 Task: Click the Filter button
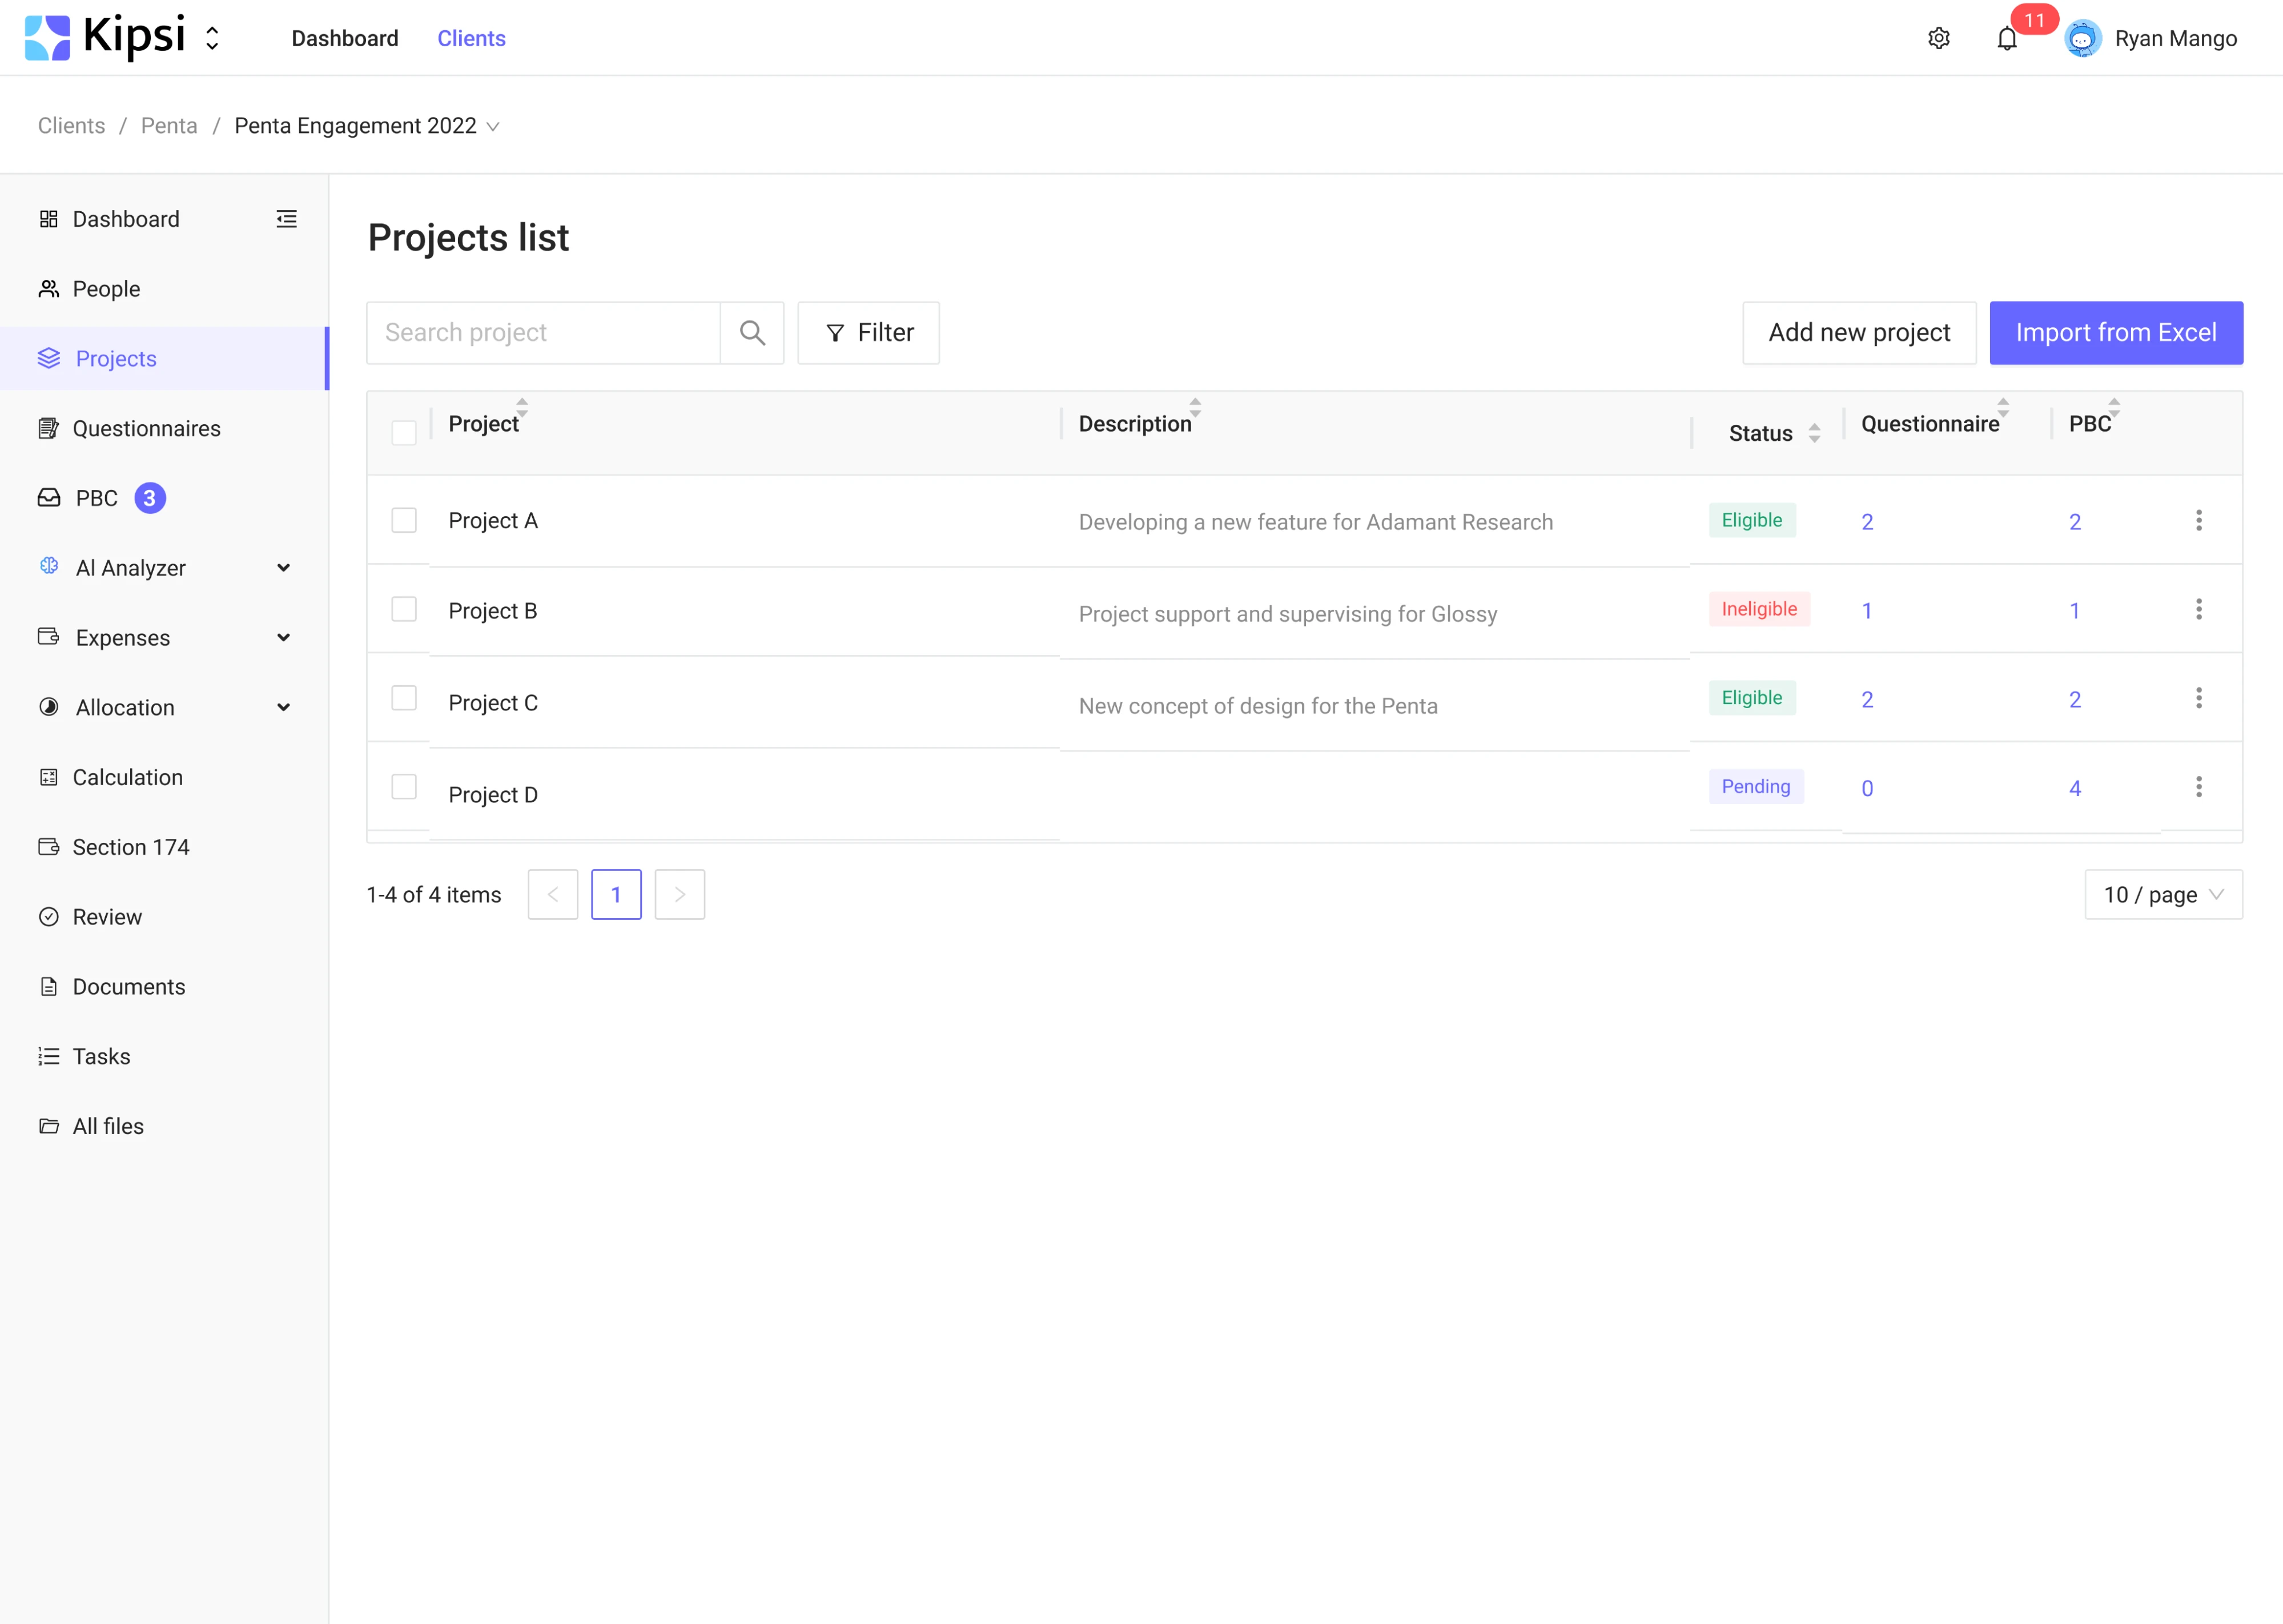coord(868,333)
